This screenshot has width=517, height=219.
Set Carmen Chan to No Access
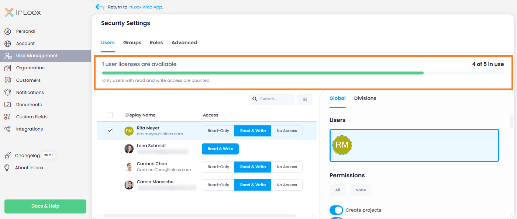[x=287, y=167]
